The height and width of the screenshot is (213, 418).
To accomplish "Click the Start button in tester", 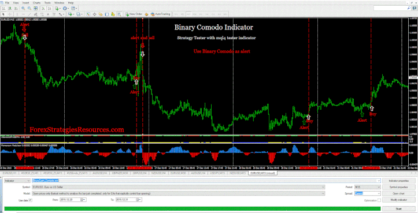I will pyautogui.click(x=399, y=209).
